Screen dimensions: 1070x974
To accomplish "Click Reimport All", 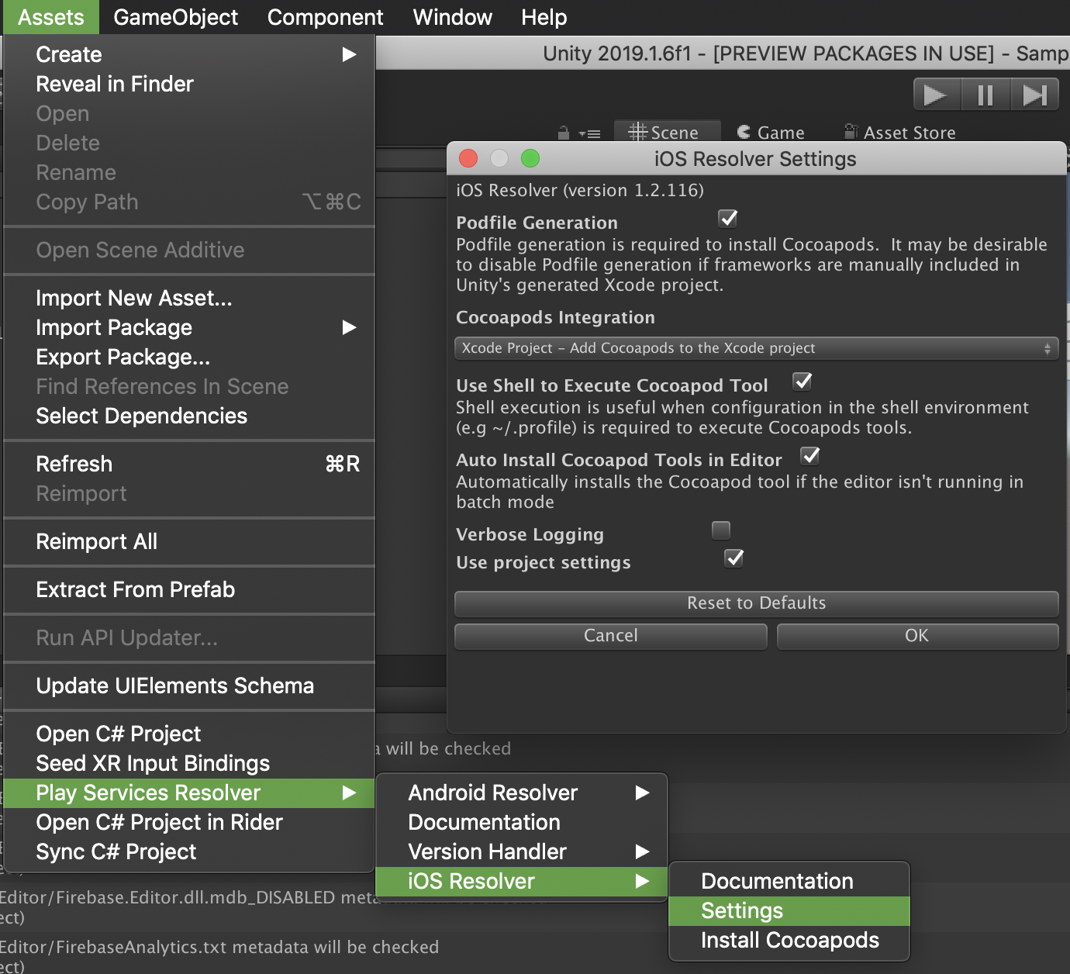I will tap(189, 541).
